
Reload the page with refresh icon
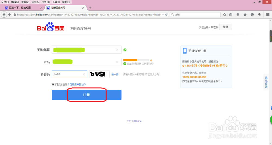pos(166,15)
